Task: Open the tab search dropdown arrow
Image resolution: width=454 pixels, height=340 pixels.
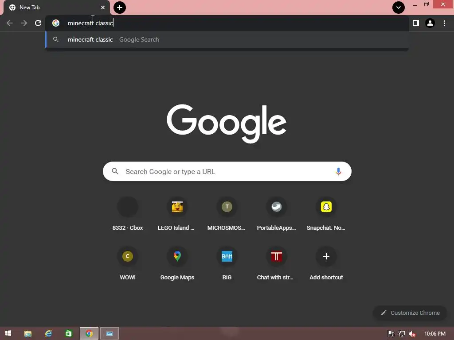Action: tap(399, 8)
